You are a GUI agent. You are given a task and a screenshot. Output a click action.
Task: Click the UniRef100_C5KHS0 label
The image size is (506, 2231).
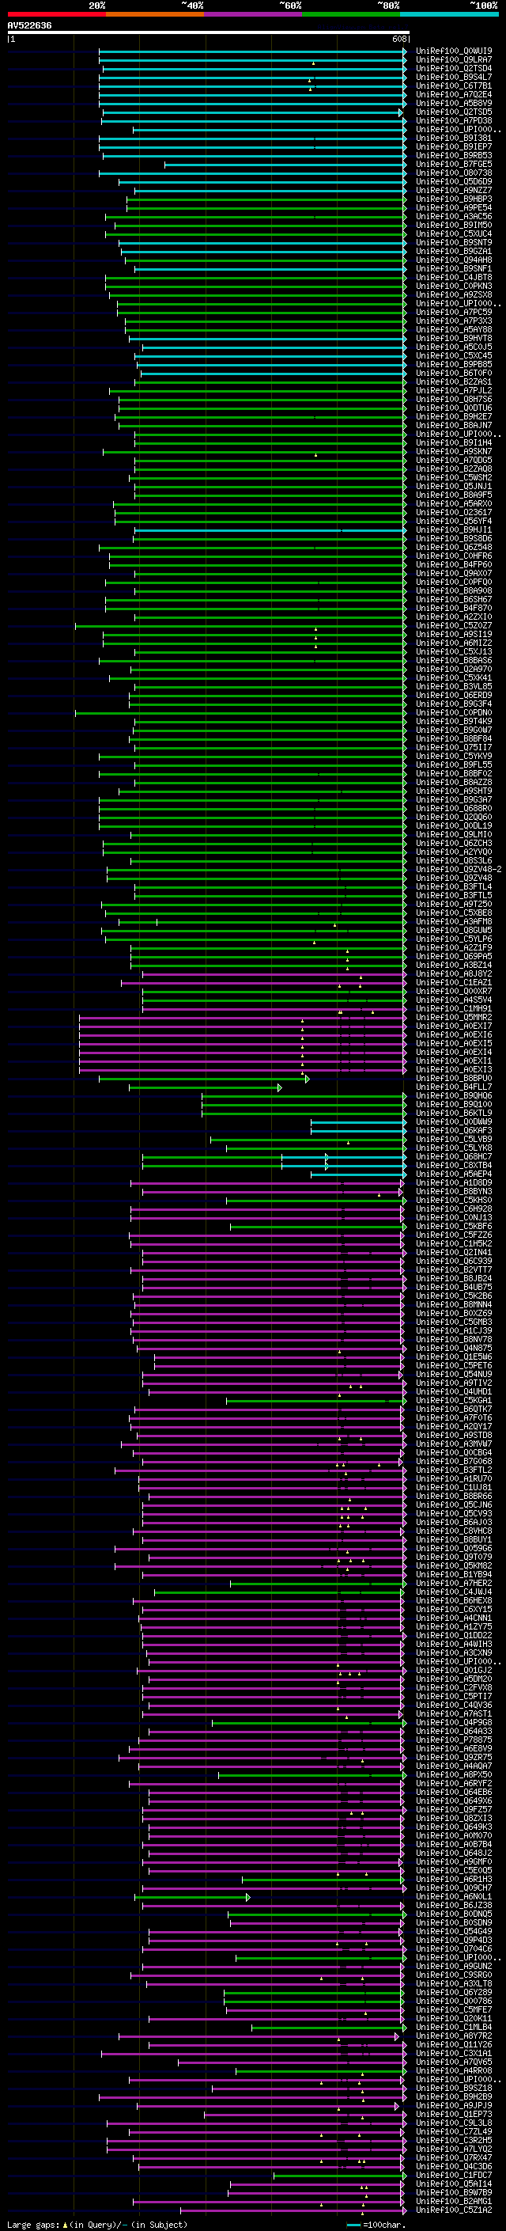pos(454,1201)
